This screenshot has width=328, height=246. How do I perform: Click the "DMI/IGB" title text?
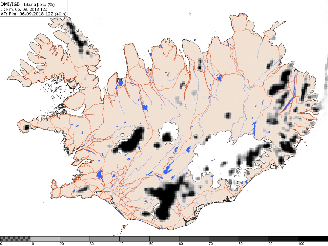(10, 4)
